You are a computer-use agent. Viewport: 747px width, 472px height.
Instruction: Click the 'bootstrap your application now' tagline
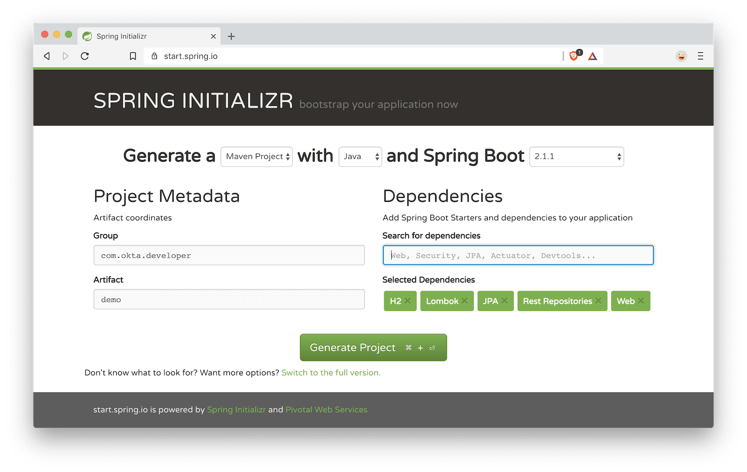click(379, 105)
